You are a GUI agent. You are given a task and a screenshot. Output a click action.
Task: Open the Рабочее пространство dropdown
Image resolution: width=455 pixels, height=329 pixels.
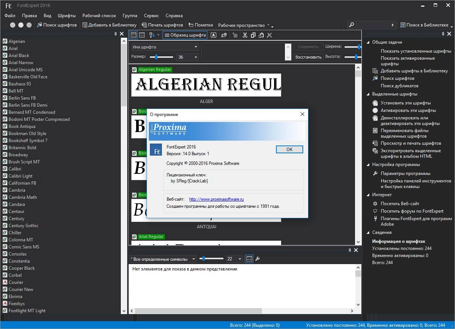(x=244, y=25)
